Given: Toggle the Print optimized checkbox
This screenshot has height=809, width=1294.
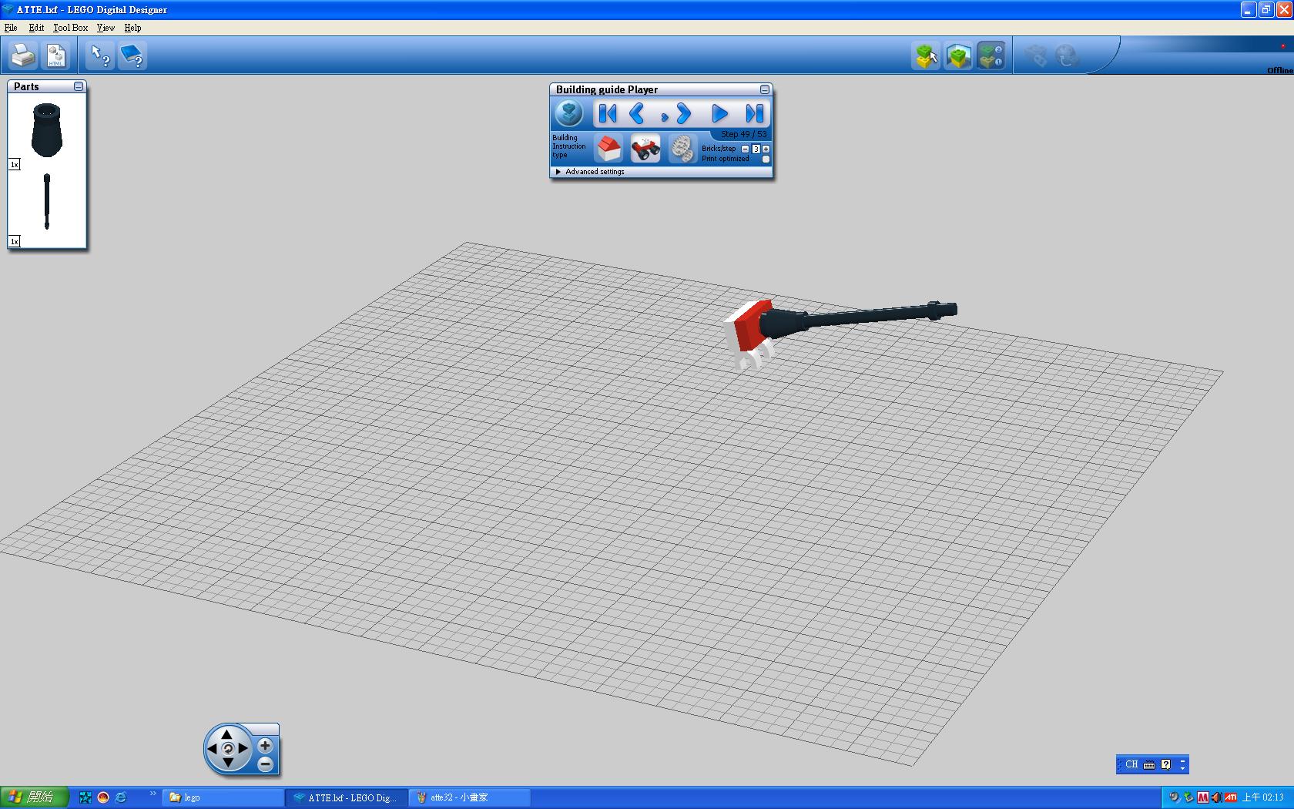Looking at the screenshot, I should click(766, 159).
